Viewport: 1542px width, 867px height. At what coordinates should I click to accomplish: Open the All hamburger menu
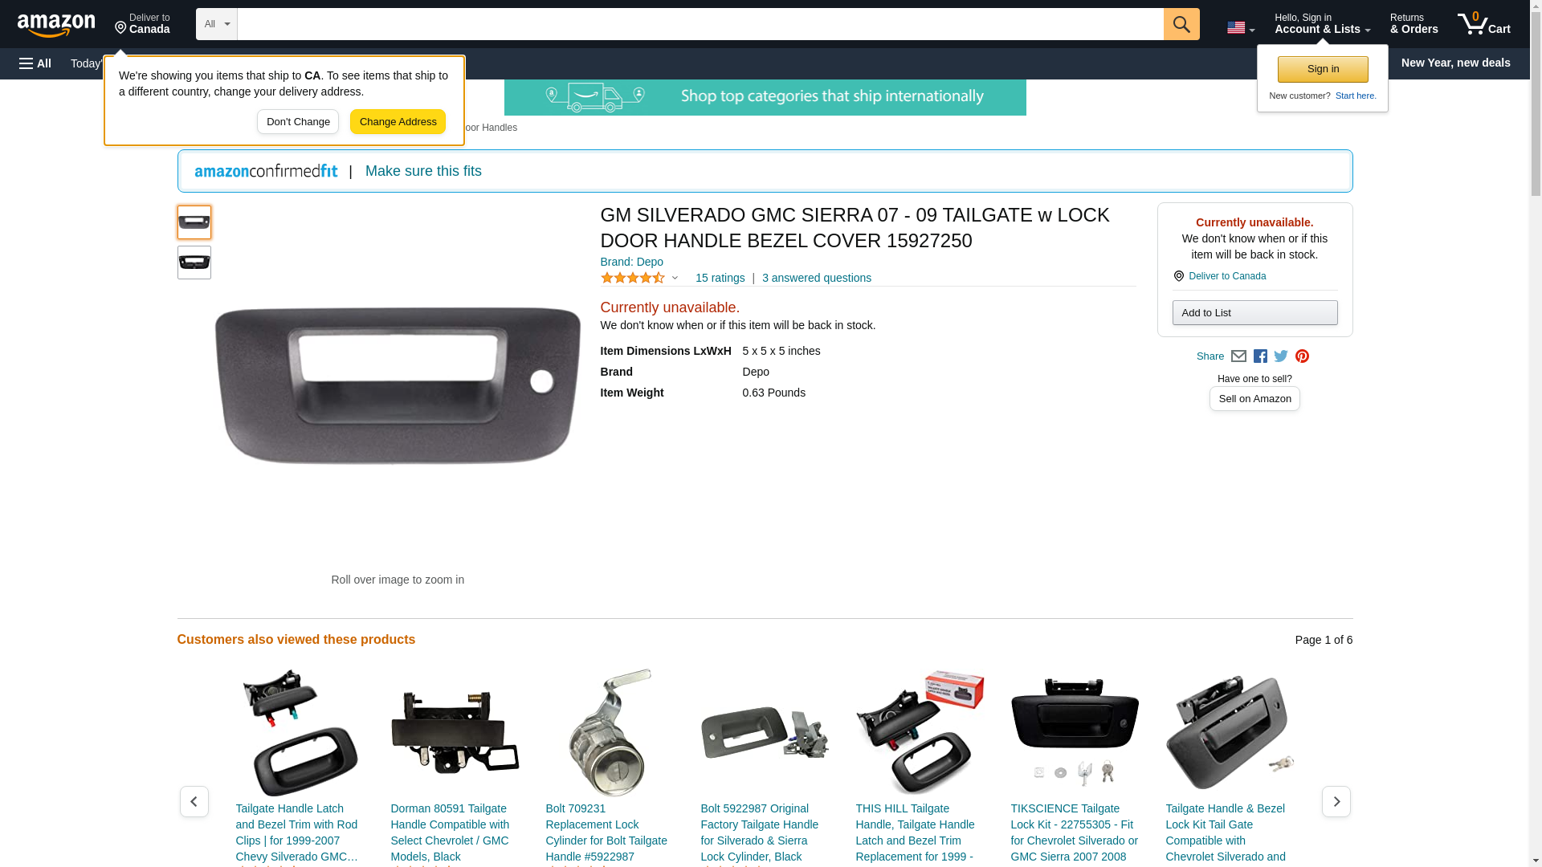point(35,63)
